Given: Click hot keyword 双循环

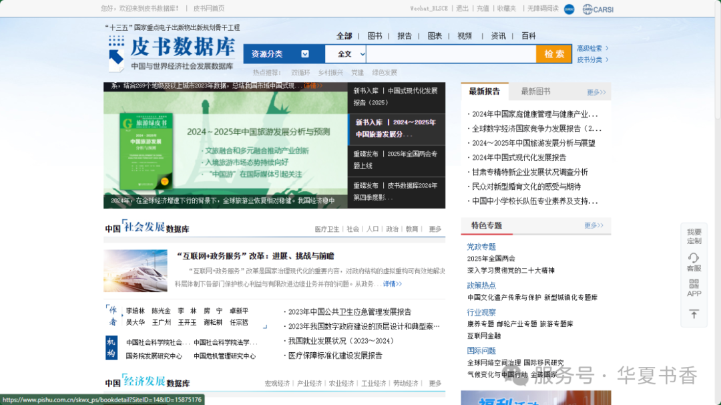Looking at the screenshot, I should pos(300,72).
